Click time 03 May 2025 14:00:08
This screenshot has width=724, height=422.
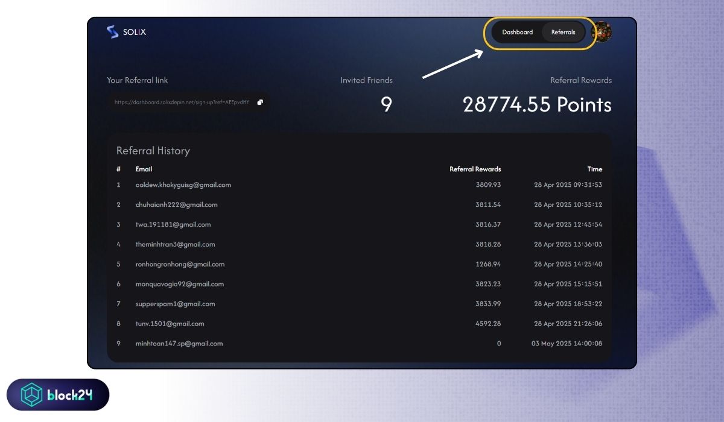click(567, 344)
